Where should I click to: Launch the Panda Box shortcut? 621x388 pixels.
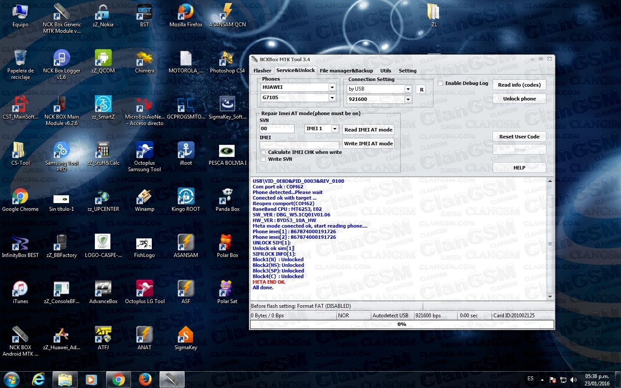pos(227,200)
